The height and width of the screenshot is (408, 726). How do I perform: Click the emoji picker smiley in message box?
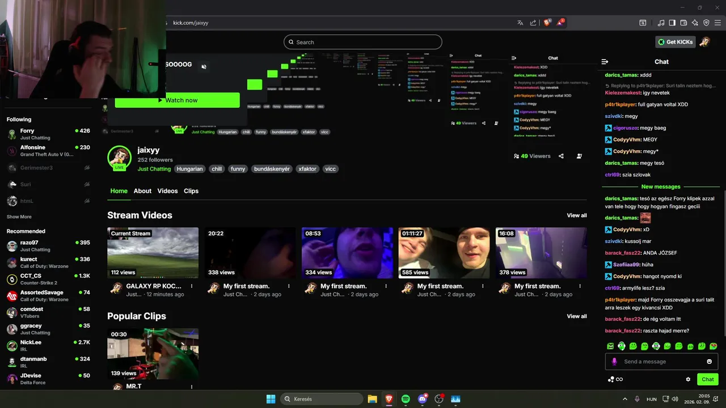(709, 362)
